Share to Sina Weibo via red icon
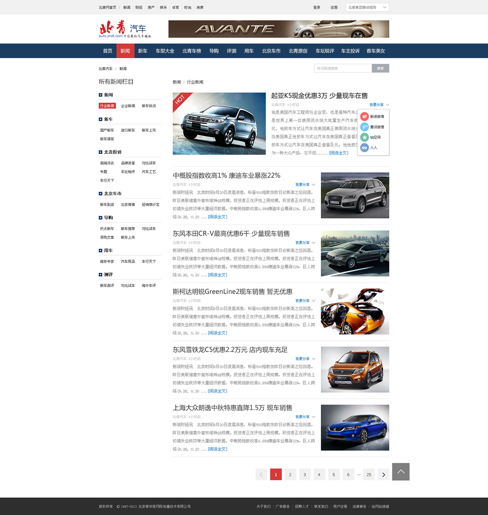 pos(364,117)
